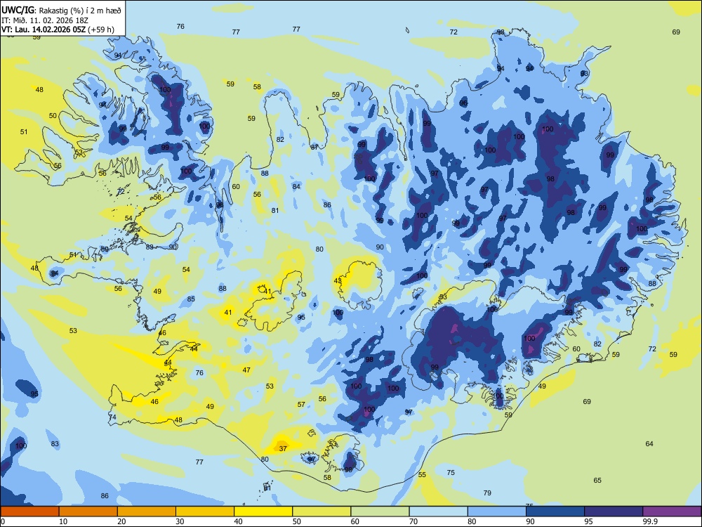
Task: Click the pale yellow 50–60 legend swatch
Action: coord(322,512)
